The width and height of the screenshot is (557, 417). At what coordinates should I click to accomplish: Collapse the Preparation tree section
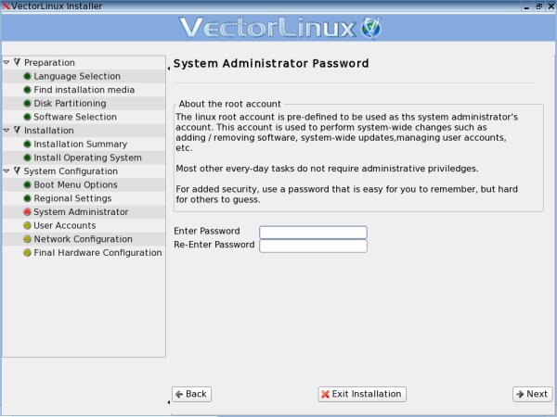[6, 62]
